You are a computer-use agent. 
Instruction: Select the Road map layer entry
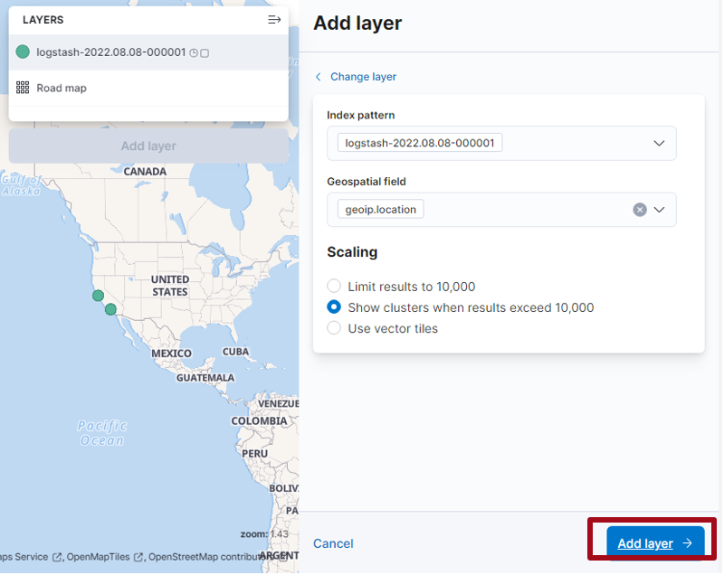pos(62,88)
